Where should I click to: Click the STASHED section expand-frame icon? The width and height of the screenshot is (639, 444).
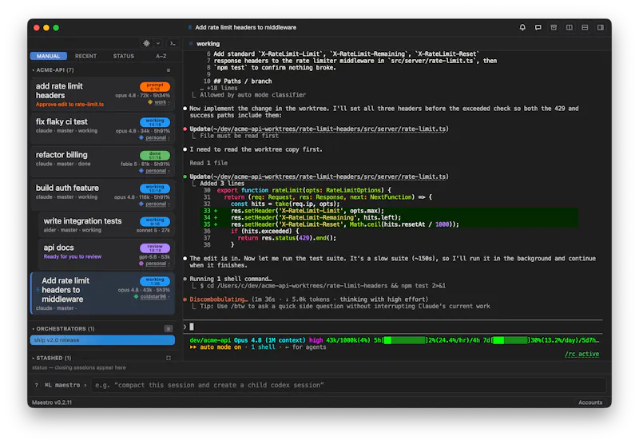pos(169,358)
